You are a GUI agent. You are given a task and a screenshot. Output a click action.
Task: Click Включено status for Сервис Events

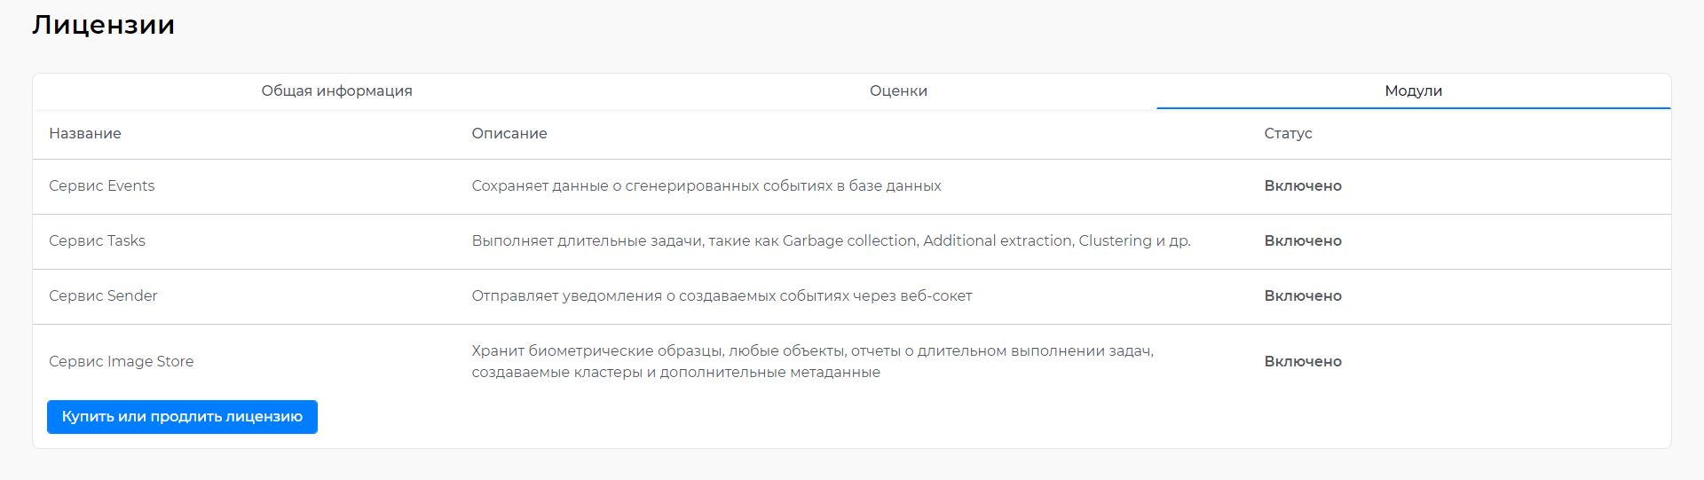pos(1303,185)
